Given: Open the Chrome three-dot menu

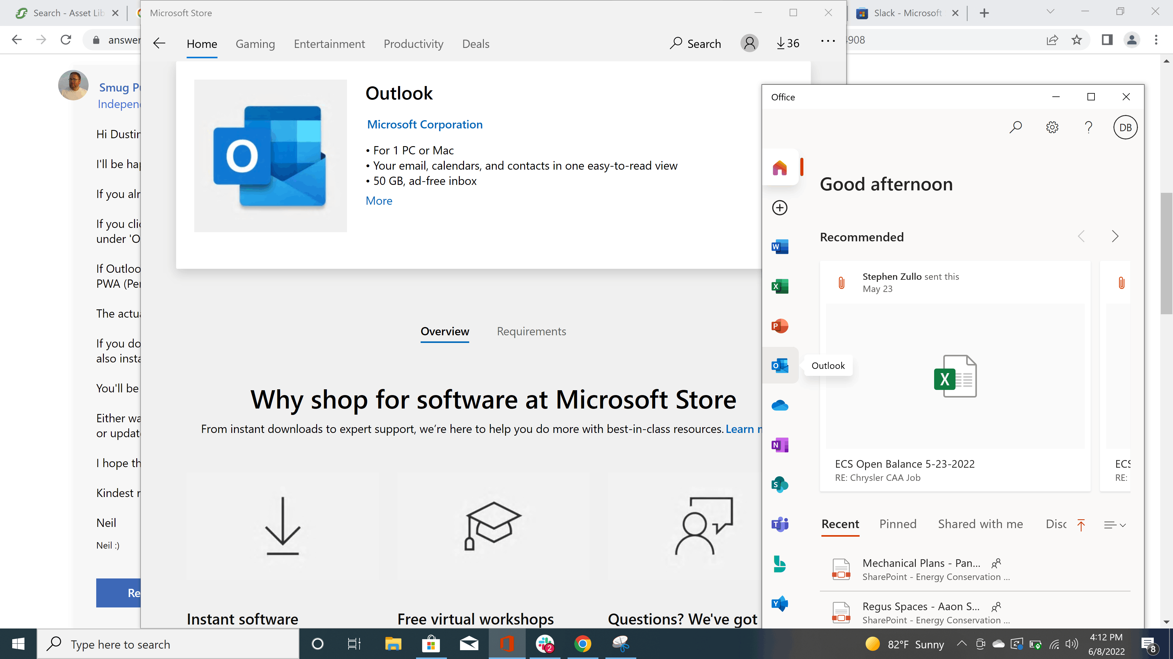Looking at the screenshot, I should click(x=1156, y=40).
